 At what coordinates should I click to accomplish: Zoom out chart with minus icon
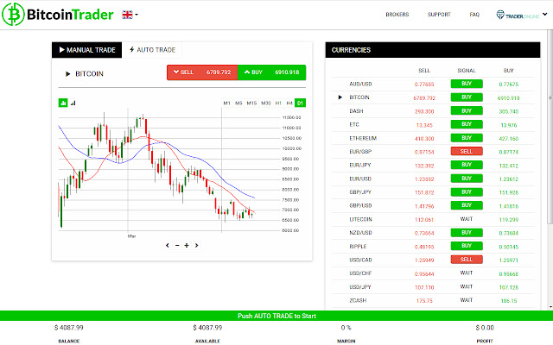click(177, 245)
